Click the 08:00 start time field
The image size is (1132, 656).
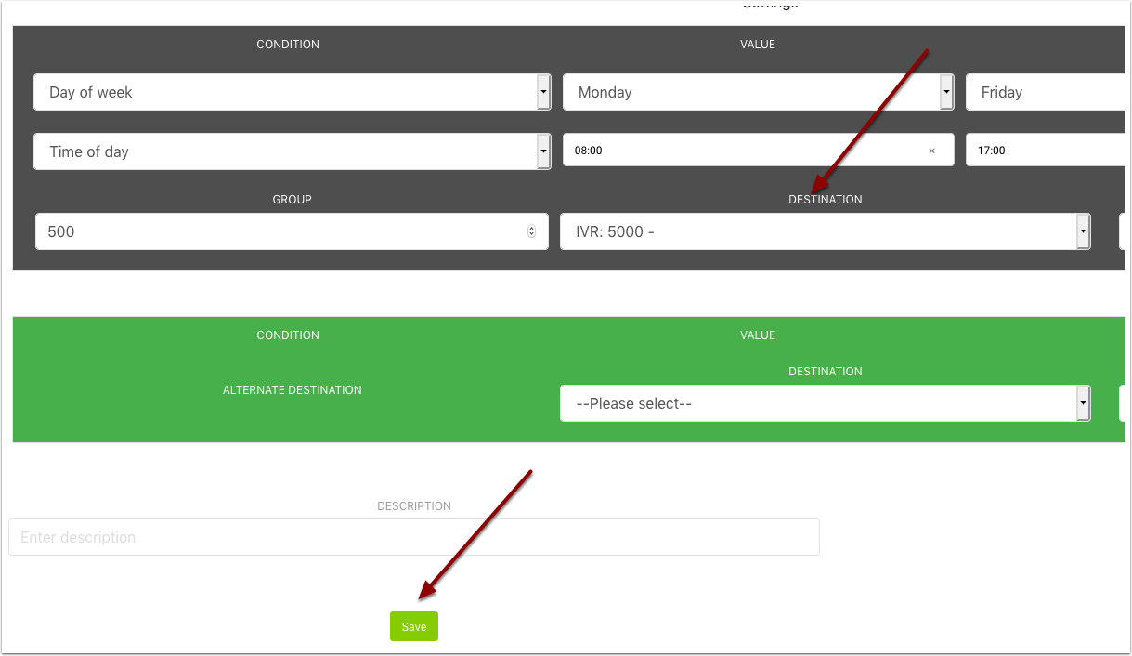coord(743,151)
